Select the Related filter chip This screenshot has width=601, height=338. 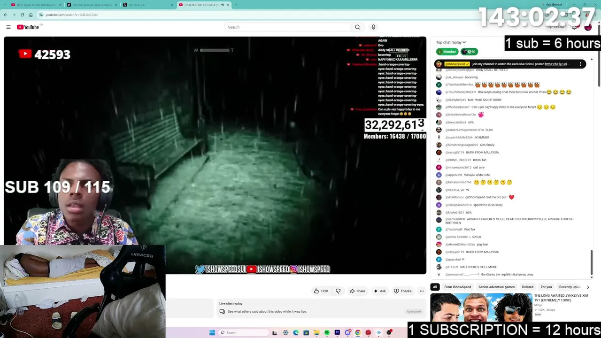click(x=528, y=287)
